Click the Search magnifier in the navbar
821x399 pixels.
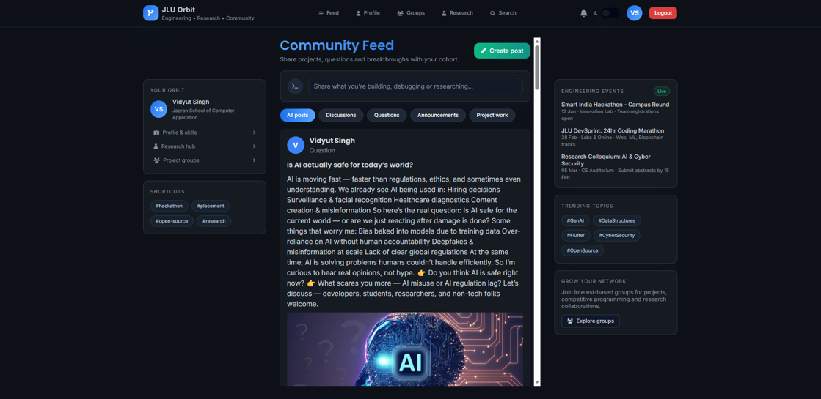tap(492, 13)
